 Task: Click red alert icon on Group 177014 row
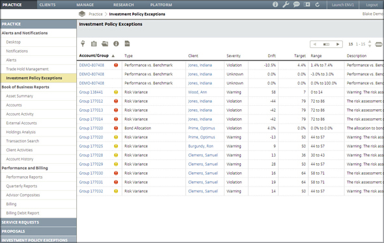116,119
